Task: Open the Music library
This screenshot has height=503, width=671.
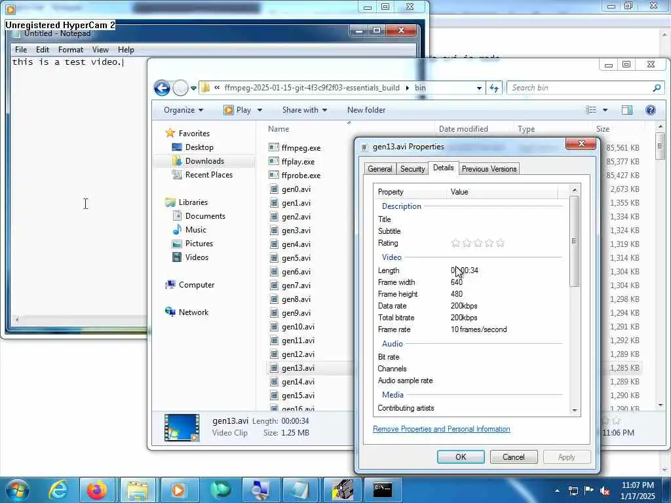Action: (195, 230)
